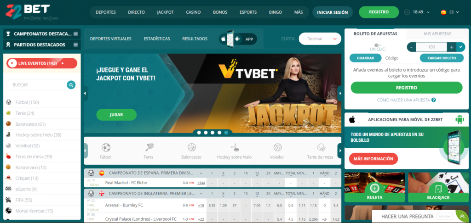Image resolution: width=471 pixels, height=223 pixels.
Task: Open the Casino menu item
Action: click(x=193, y=12)
